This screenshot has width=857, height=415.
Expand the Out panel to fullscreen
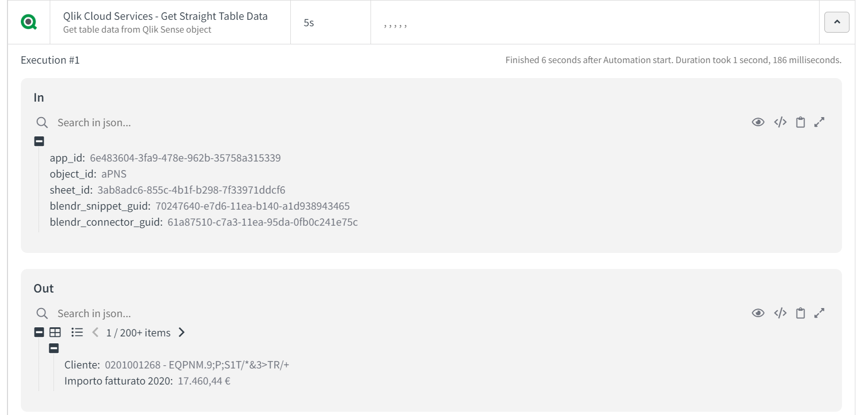point(819,313)
